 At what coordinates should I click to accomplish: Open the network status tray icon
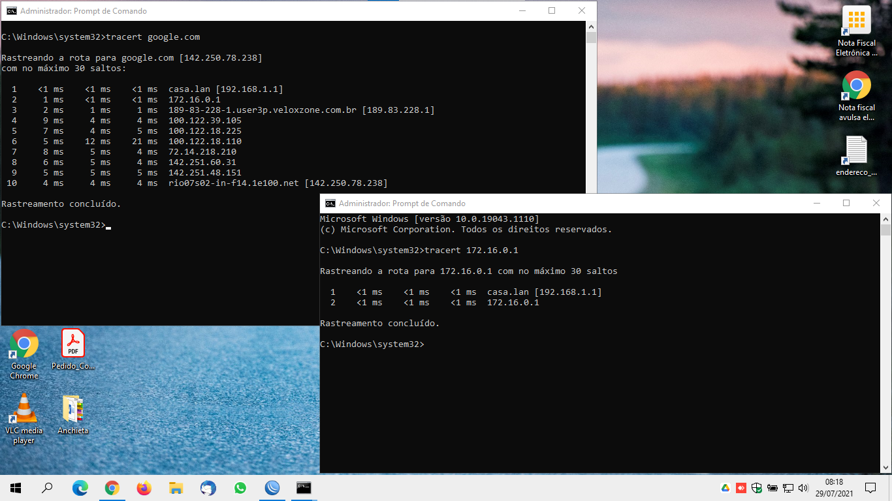click(x=788, y=488)
